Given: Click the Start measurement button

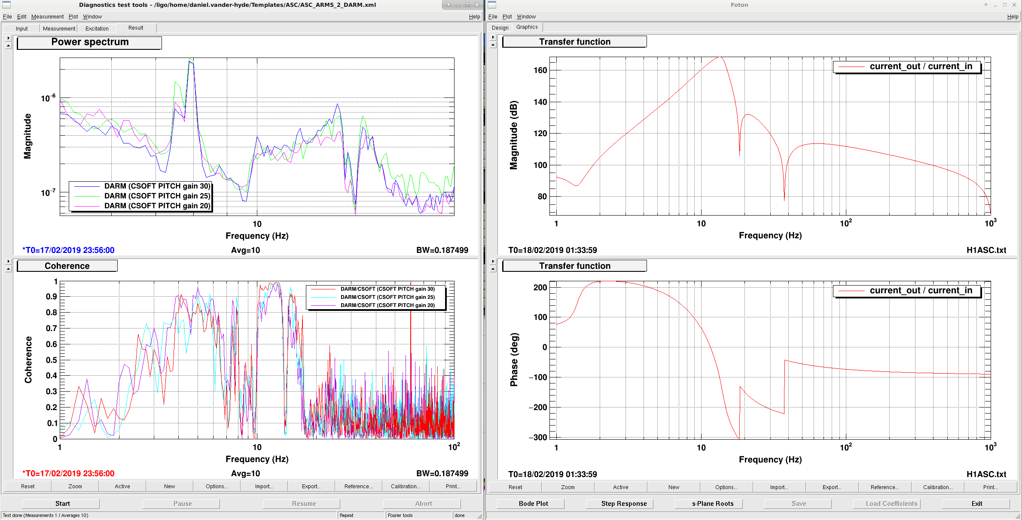Looking at the screenshot, I should tap(62, 503).
